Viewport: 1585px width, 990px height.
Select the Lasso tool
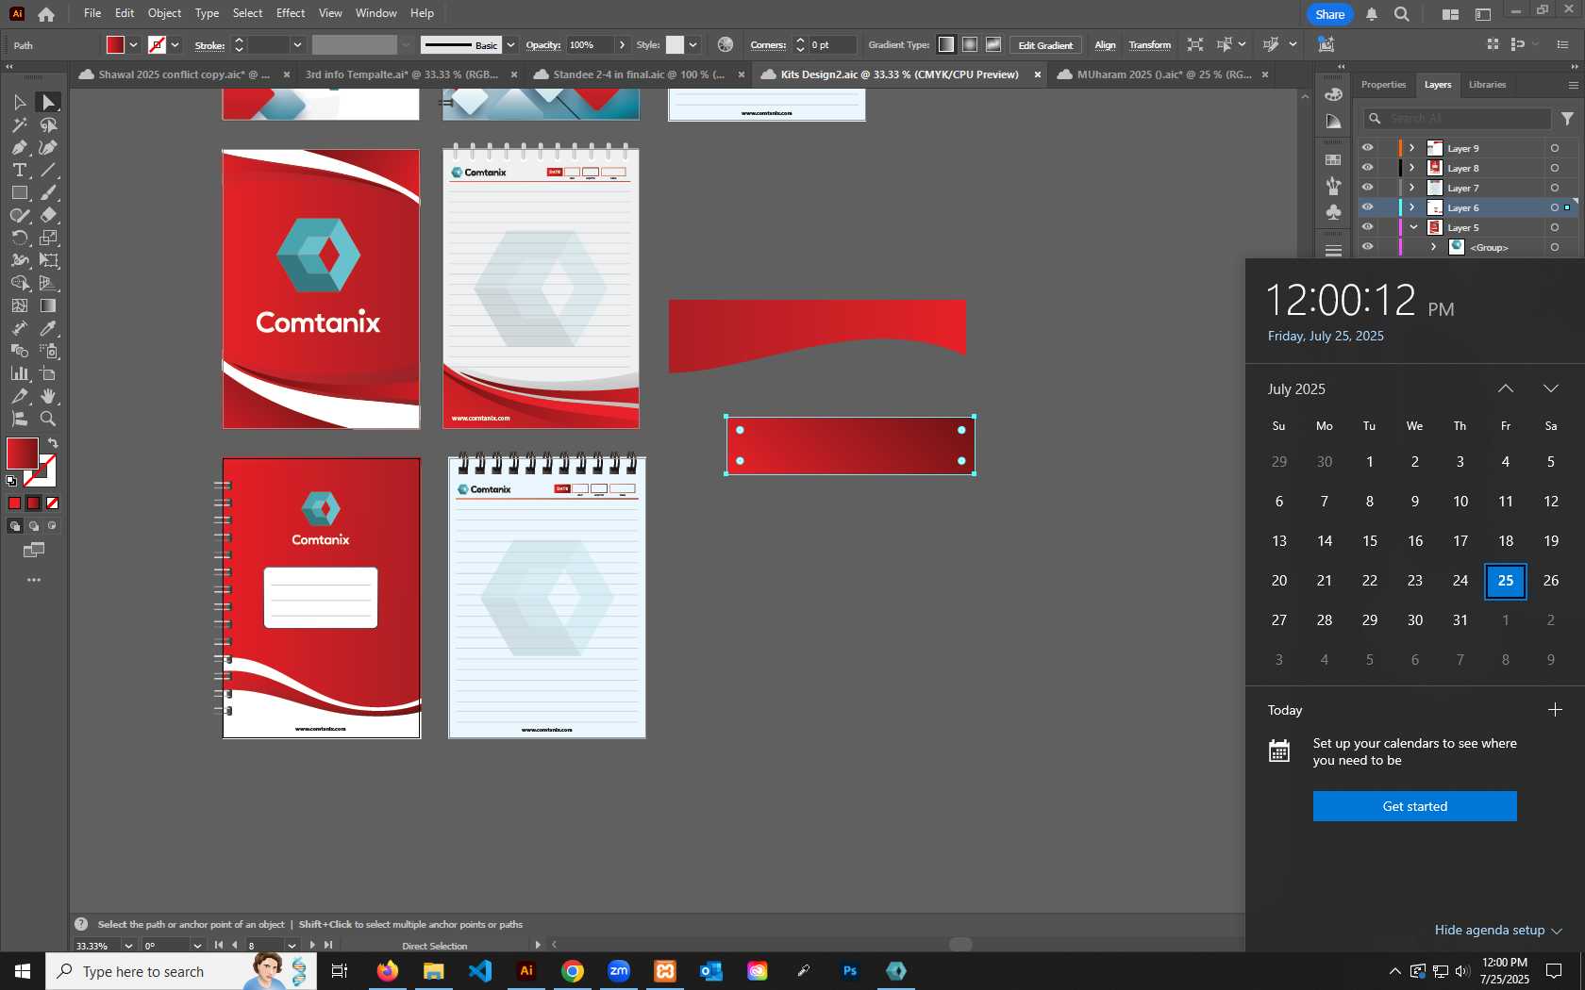[x=49, y=124]
